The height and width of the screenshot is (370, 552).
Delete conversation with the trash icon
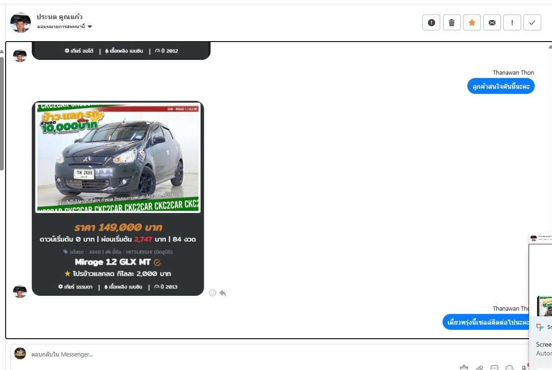tap(451, 22)
